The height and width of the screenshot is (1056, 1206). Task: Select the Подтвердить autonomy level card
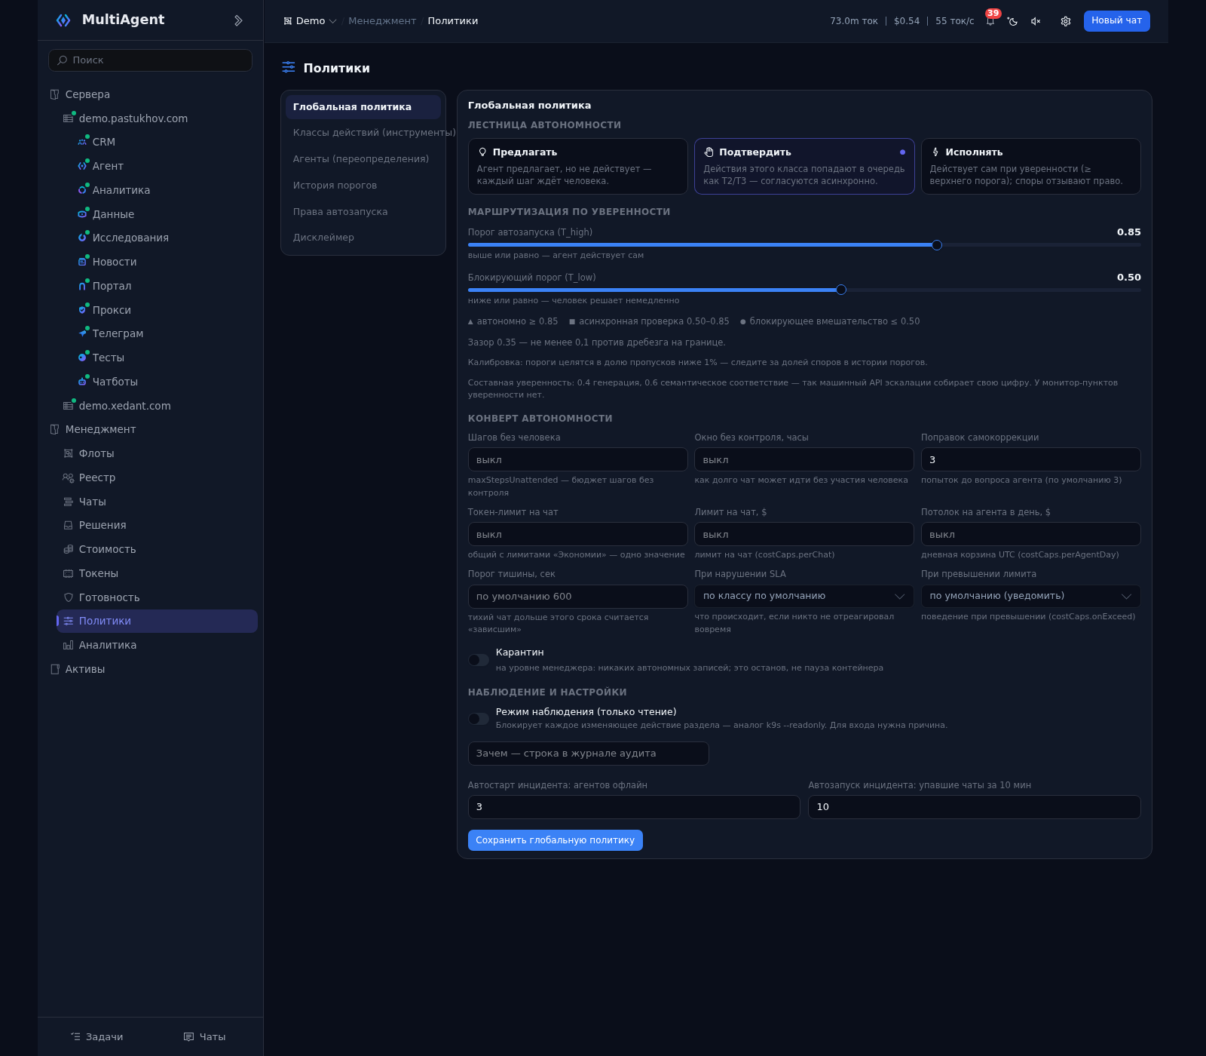(x=804, y=166)
